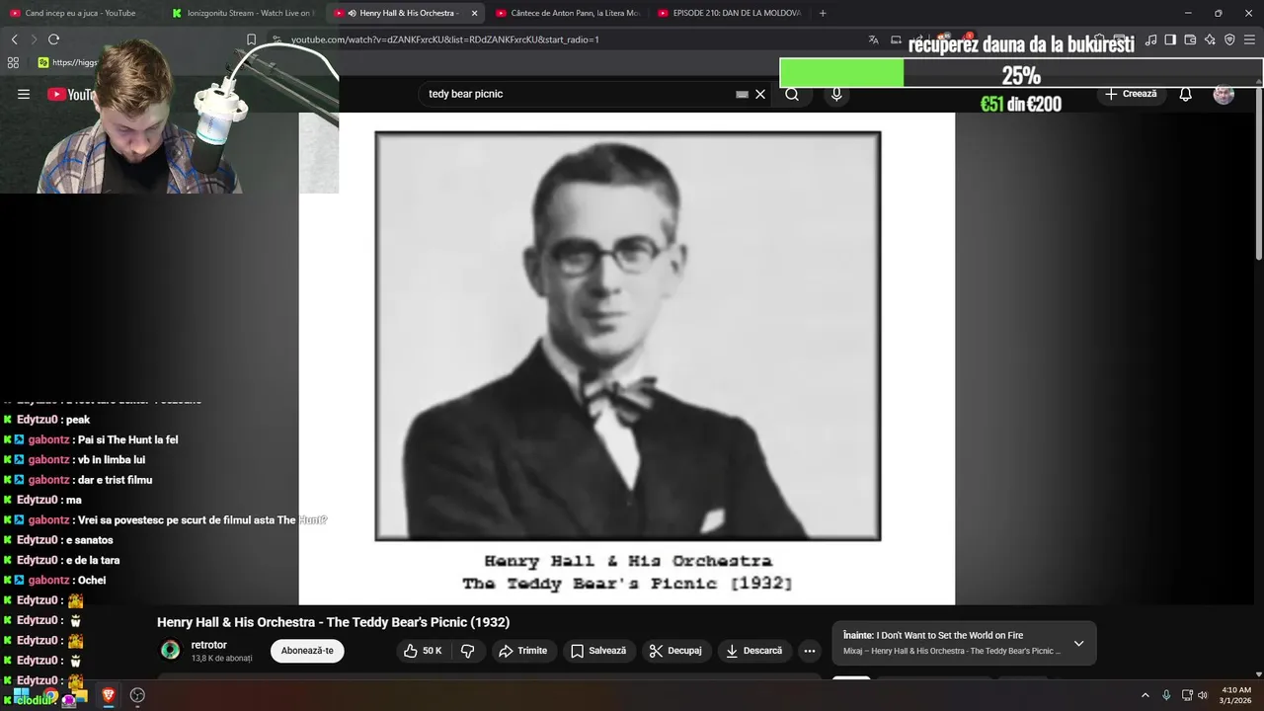Open the OBS Studio taskbar icon
This screenshot has height=711, width=1264.
click(x=137, y=695)
